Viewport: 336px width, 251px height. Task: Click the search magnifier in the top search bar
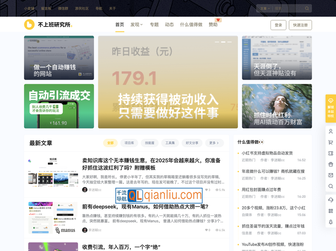pyautogui.click(x=307, y=8)
